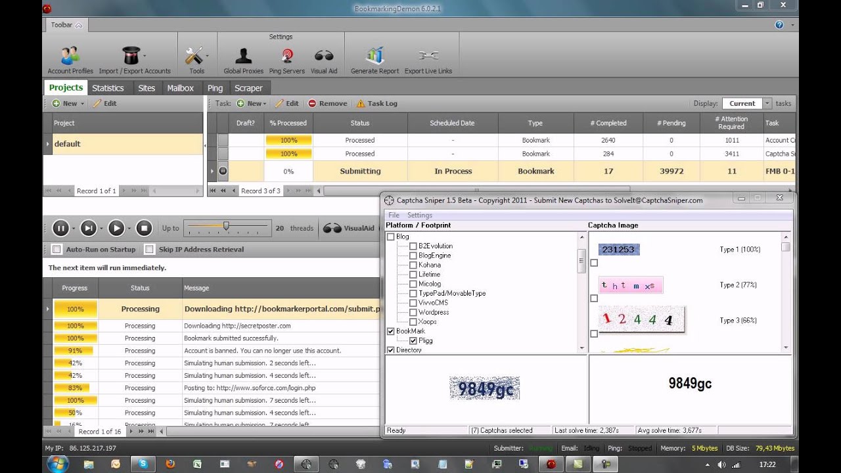This screenshot has width=841, height=473.
Task: Check the Wordpress checkbox
Action: tap(413, 312)
